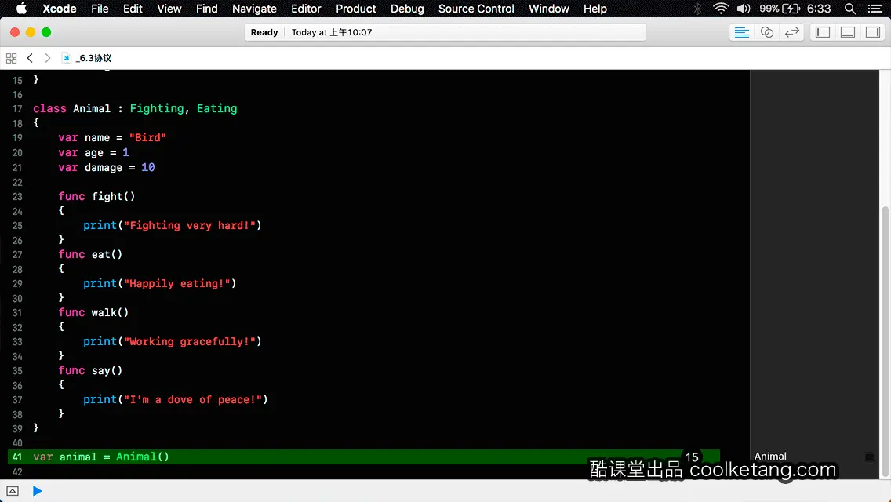Image resolution: width=891 pixels, height=502 pixels.
Task: Click the damage value 10
Action: [x=147, y=167]
